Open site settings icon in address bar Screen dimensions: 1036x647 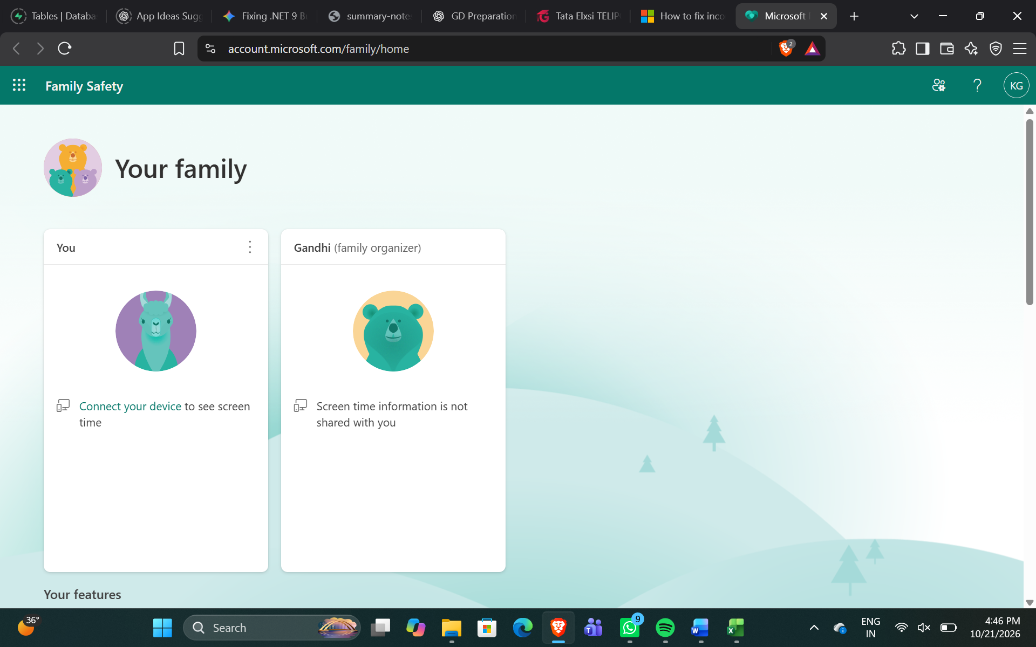tap(210, 49)
